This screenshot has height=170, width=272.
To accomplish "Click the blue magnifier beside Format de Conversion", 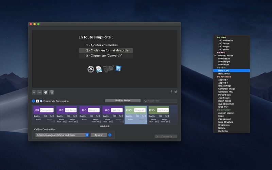I will tap(33, 101).
